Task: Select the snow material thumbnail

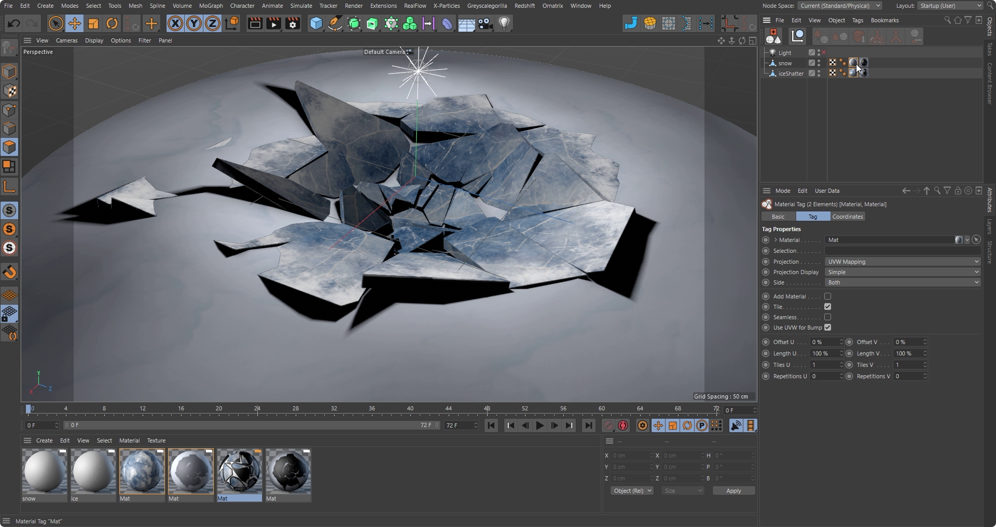Action: (45, 472)
